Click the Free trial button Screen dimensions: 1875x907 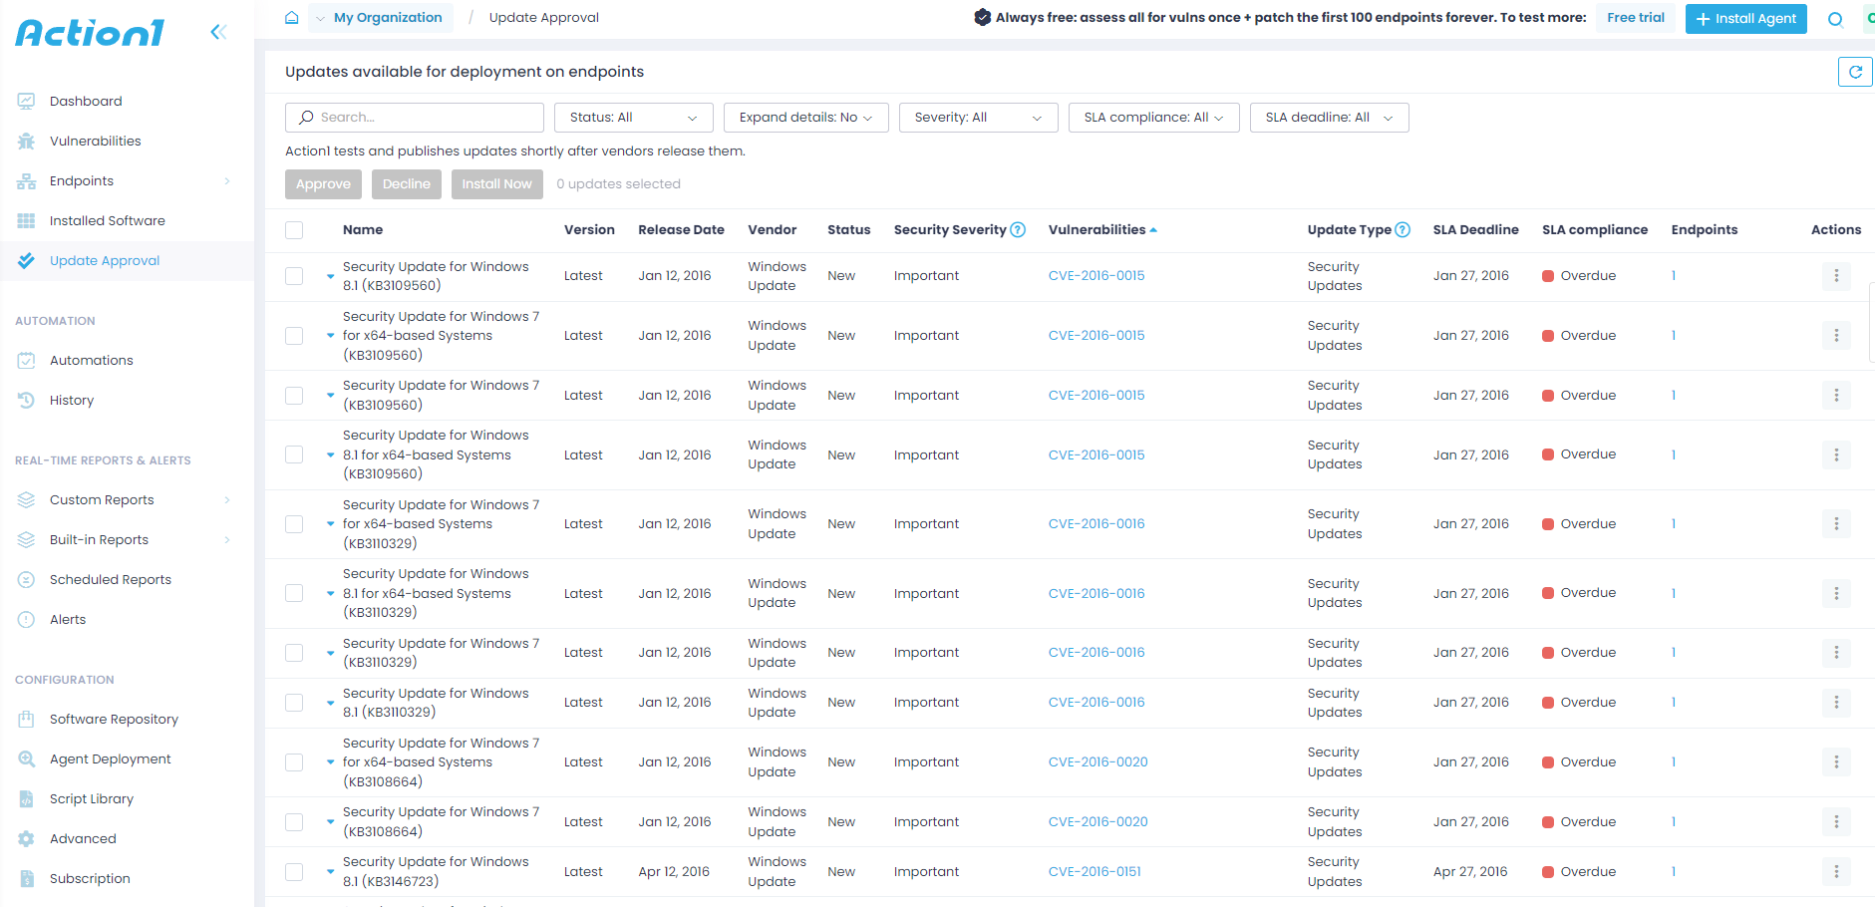click(x=1636, y=18)
